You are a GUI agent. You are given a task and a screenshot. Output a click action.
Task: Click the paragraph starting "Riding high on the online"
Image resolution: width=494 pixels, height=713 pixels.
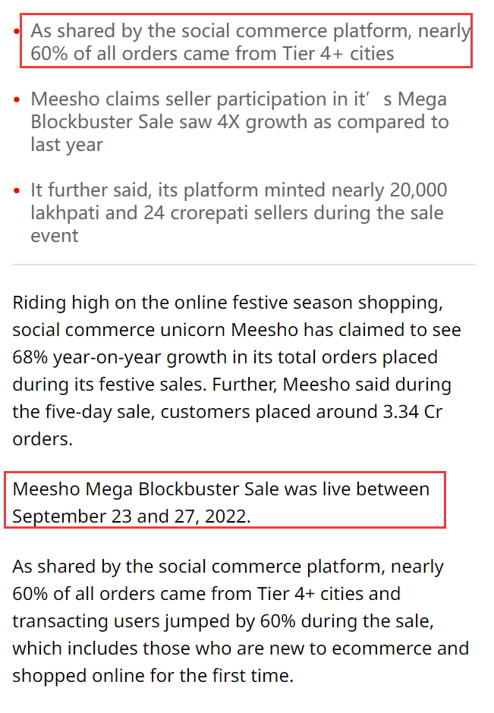237,371
